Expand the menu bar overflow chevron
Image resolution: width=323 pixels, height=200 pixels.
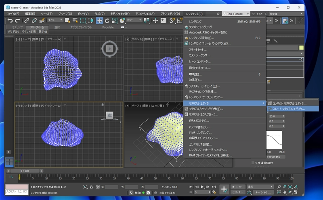pos(218,14)
